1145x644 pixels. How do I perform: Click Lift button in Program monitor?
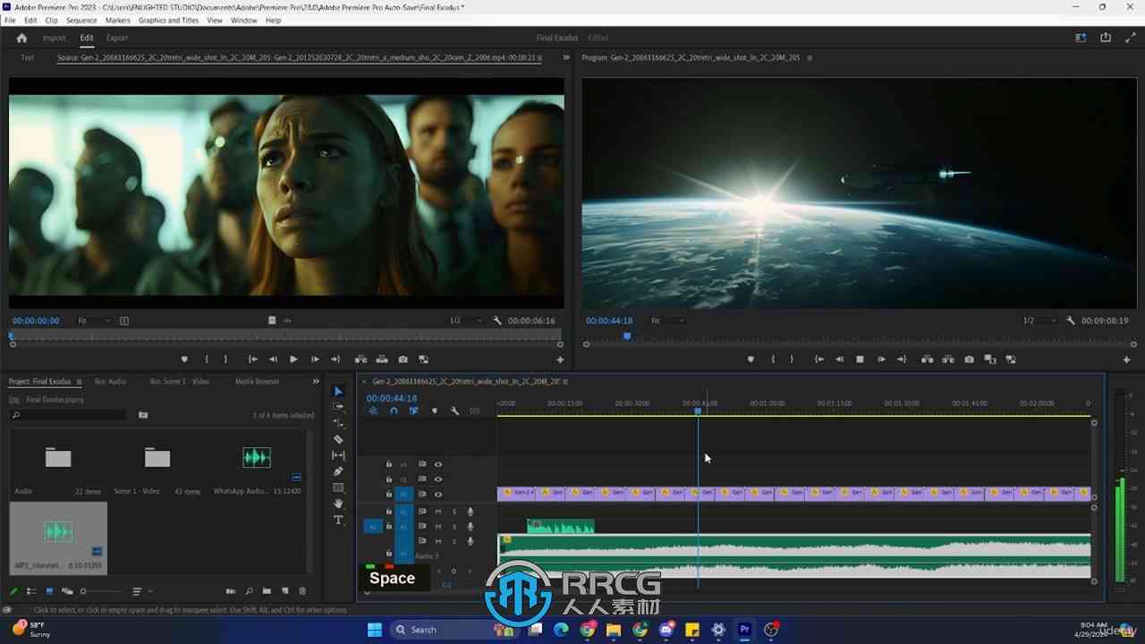pos(927,359)
